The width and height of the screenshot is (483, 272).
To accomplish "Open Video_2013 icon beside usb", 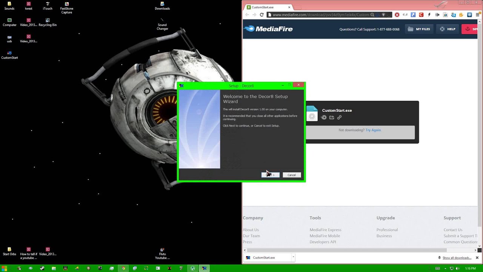I will click(x=29, y=39).
